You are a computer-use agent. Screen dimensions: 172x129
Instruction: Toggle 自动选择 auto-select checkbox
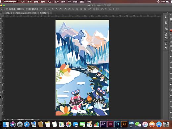coord(7,9)
